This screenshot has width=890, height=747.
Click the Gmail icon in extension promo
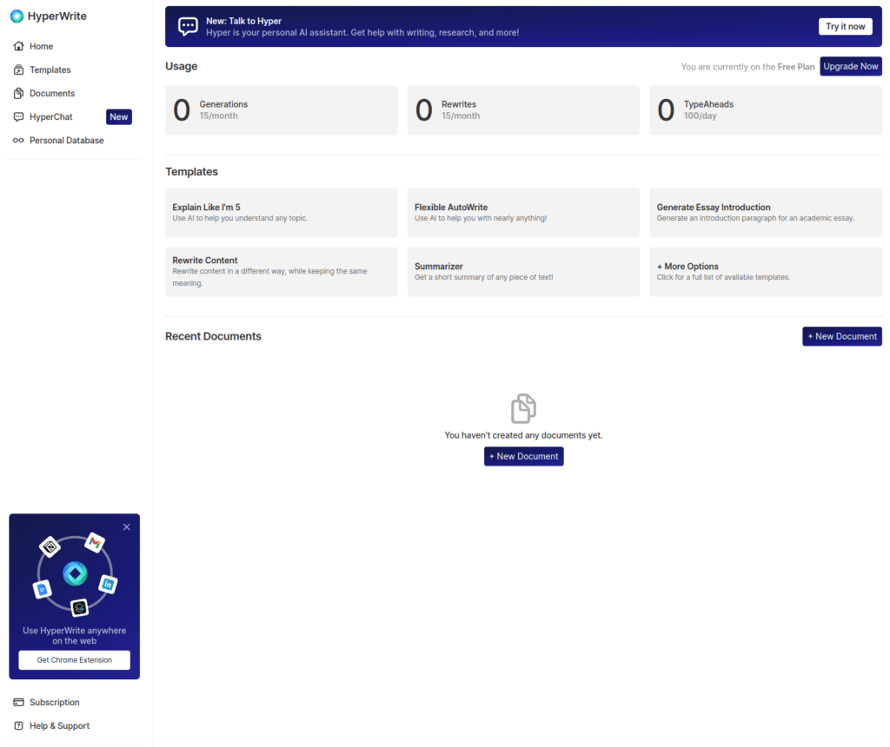click(95, 543)
